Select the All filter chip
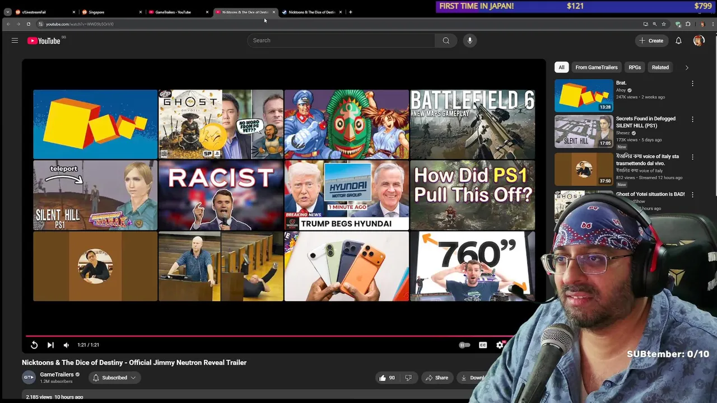Image resolution: width=717 pixels, height=403 pixels. coord(561,67)
